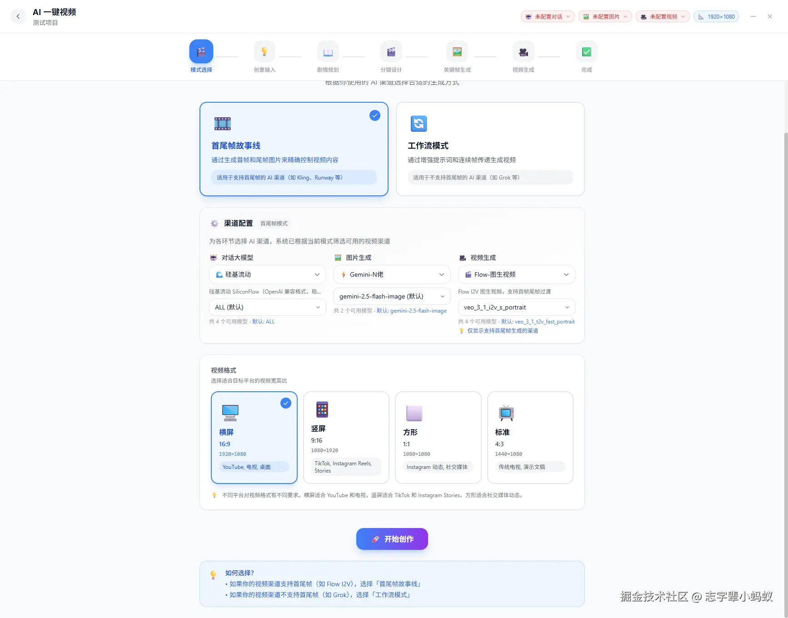This screenshot has width=788, height=618.
Task: Close the AI 一键视频 window
Action: click(x=770, y=16)
